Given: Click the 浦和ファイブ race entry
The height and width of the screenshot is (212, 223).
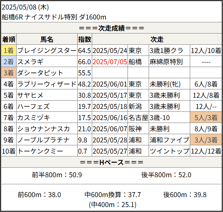Looking at the screenshot, I should click(169, 140).
